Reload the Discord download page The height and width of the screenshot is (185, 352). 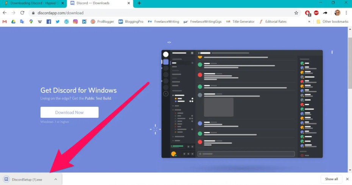22,13
